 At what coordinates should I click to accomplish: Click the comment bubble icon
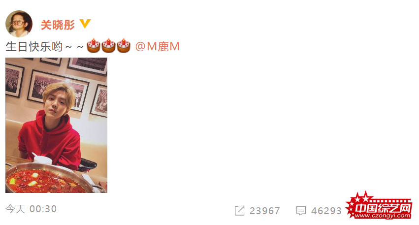tap(301, 211)
